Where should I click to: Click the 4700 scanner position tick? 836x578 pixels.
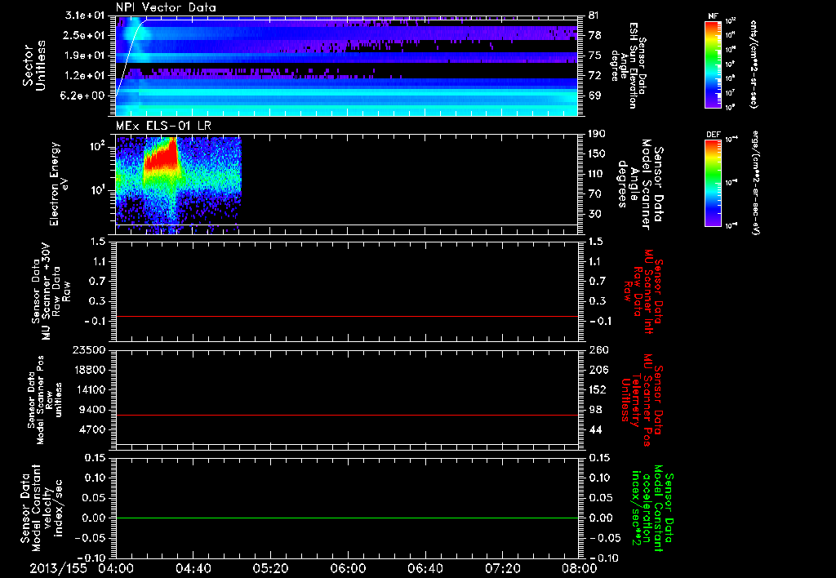[93, 429]
